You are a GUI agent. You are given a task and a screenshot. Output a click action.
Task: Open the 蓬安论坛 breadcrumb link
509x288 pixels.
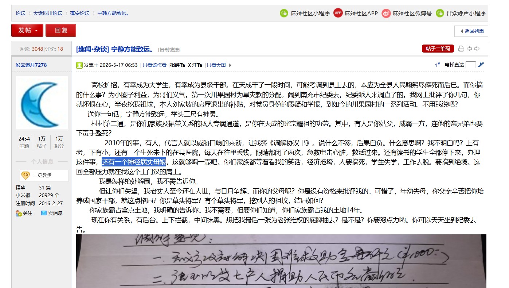click(x=80, y=13)
